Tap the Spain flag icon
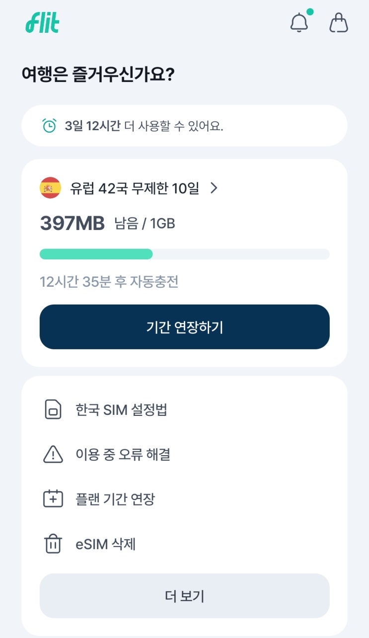 50,188
